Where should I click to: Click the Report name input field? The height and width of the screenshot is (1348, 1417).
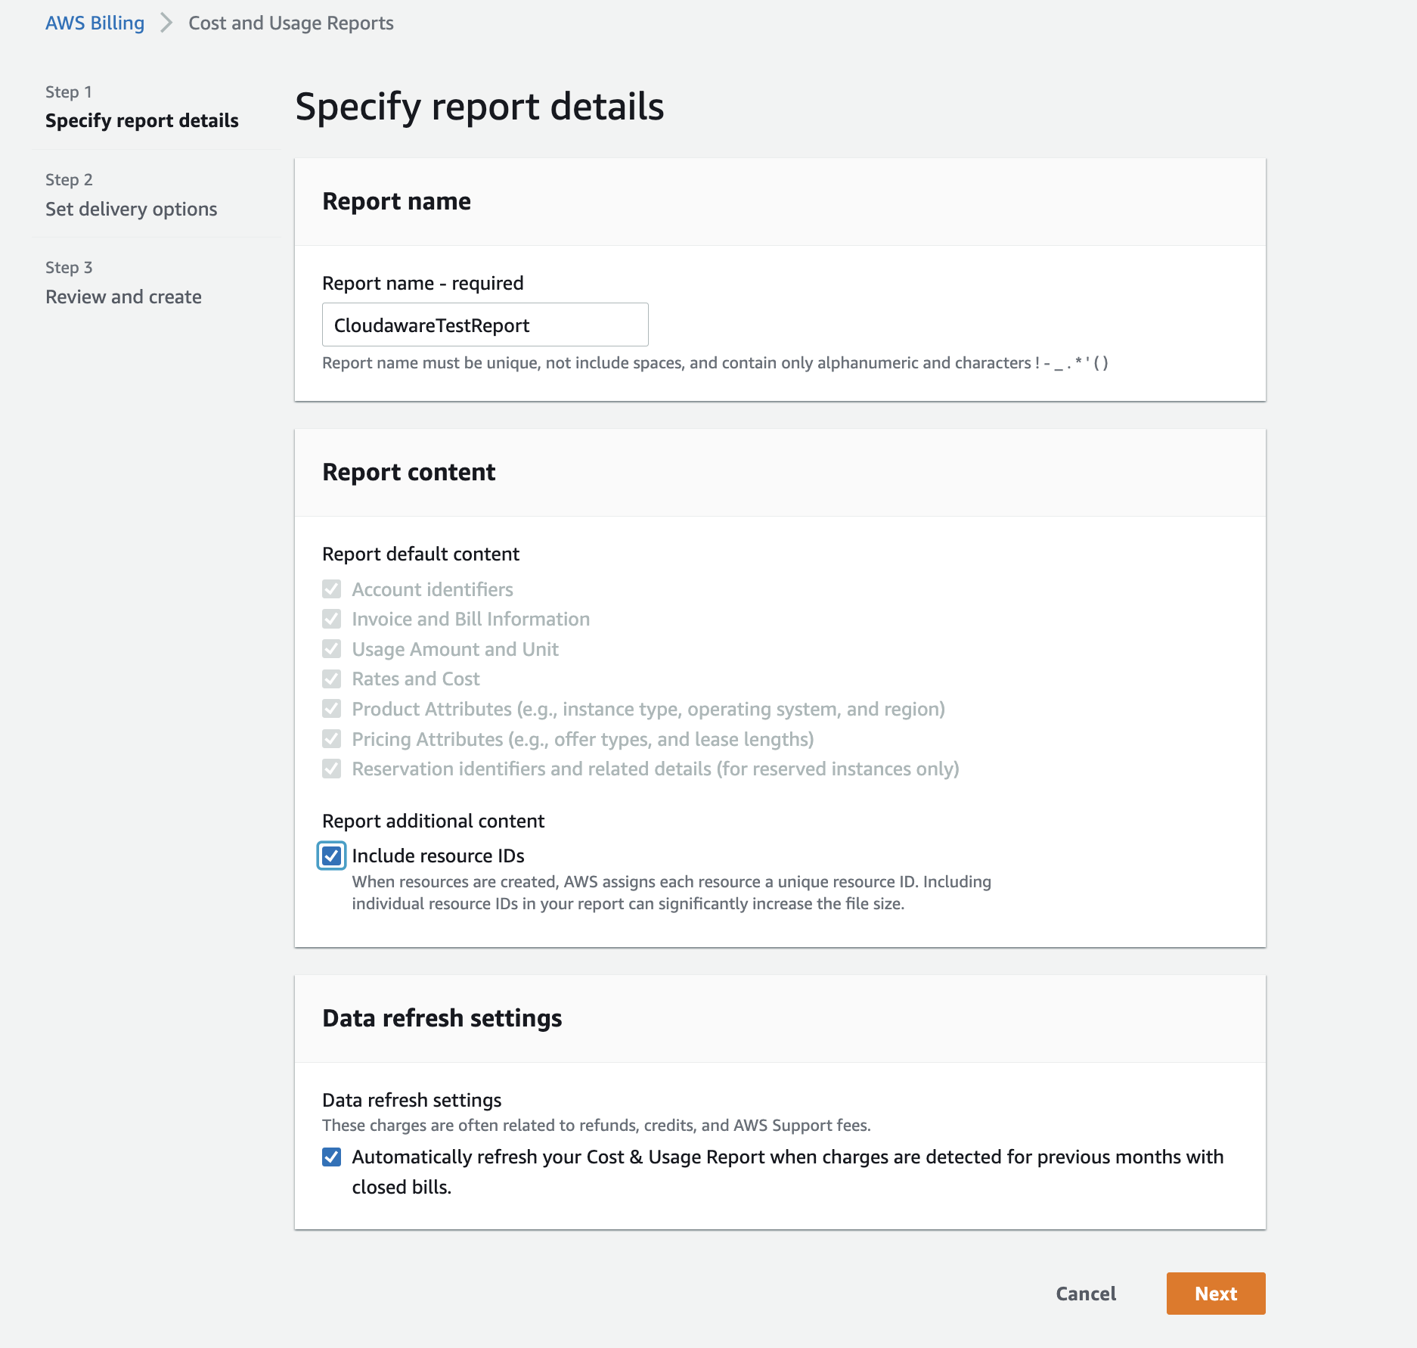pos(485,325)
